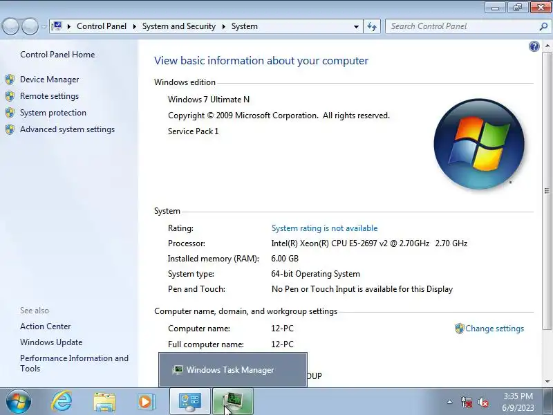Click the scrollbar down arrow
The image size is (553, 415).
547,382
